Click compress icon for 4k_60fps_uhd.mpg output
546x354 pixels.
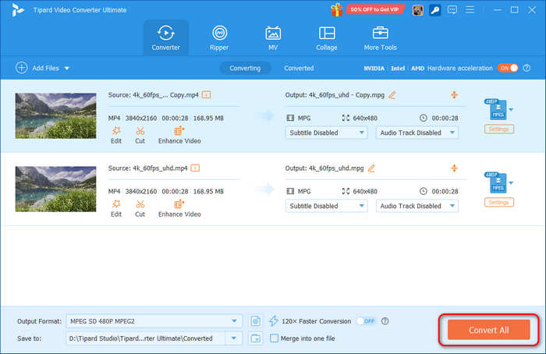click(x=454, y=168)
